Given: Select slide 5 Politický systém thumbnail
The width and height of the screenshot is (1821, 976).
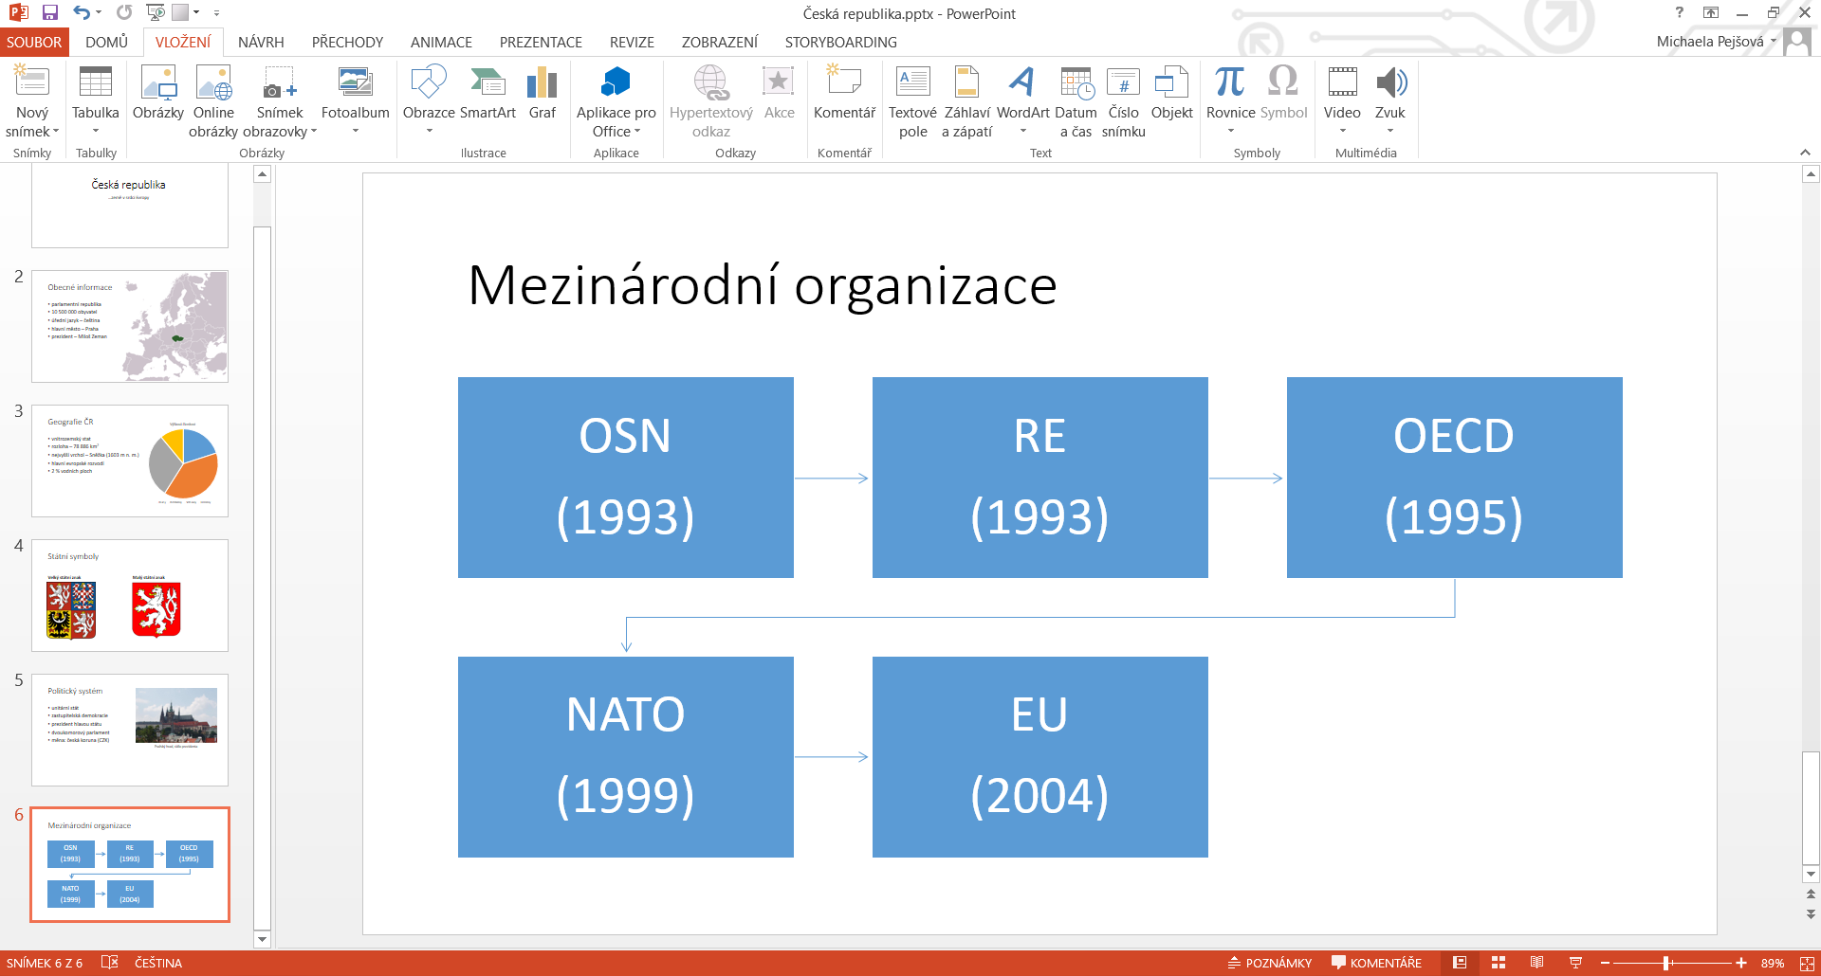Looking at the screenshot, I should [130, 731].
